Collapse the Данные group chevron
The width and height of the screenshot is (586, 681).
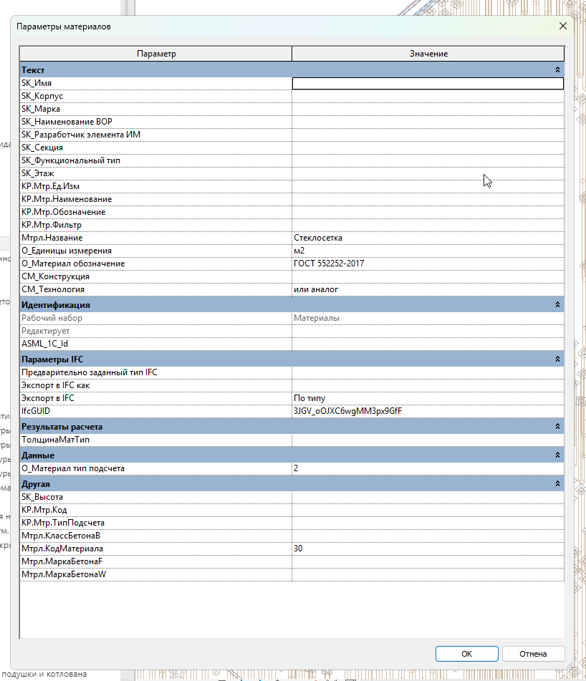557,455
